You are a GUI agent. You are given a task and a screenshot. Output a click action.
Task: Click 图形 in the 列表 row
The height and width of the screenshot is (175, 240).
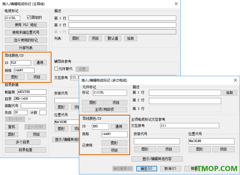point(78,38)
